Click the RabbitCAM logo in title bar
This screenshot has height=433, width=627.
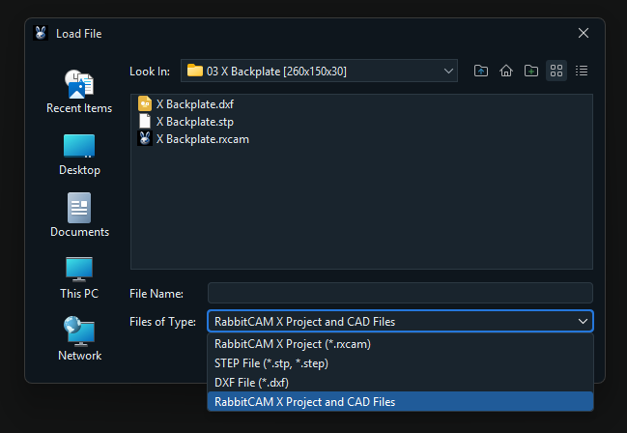tap(41, 33)
